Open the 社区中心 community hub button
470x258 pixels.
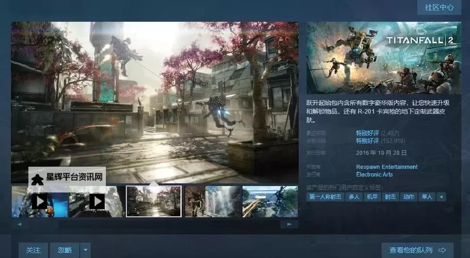439,8
